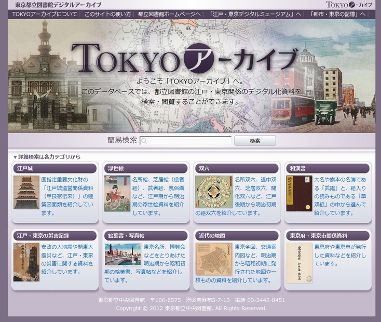Screen dimensions: 381x322
Task: Click the Edo castle tower thumbnail
Action: coord(26,192)
